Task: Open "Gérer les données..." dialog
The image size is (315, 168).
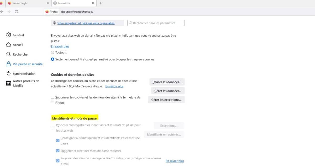Action: (x=168, y=91)
